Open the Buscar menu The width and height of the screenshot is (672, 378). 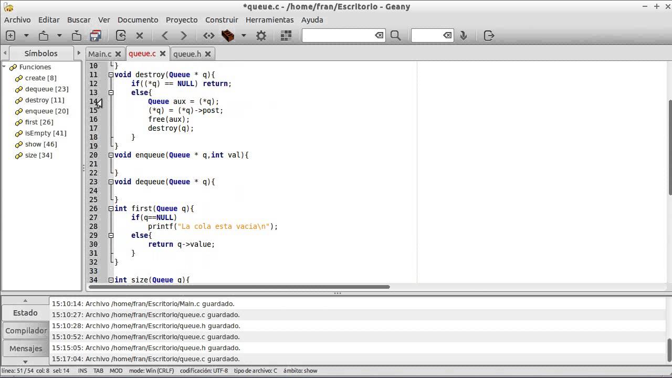coord(79,19)
